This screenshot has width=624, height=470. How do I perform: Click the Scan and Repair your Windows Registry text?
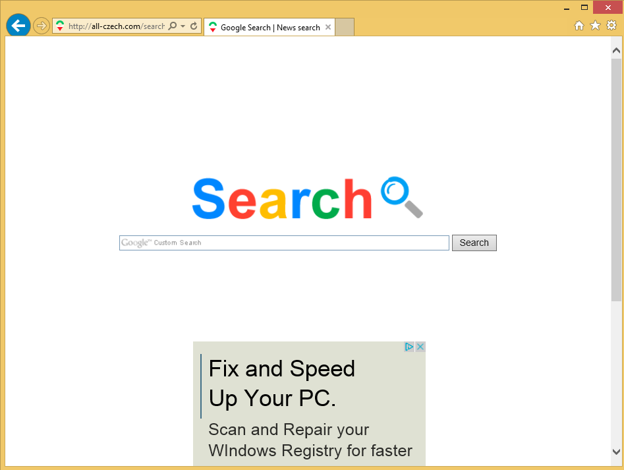pyautogui.click(x=310, y=440)
